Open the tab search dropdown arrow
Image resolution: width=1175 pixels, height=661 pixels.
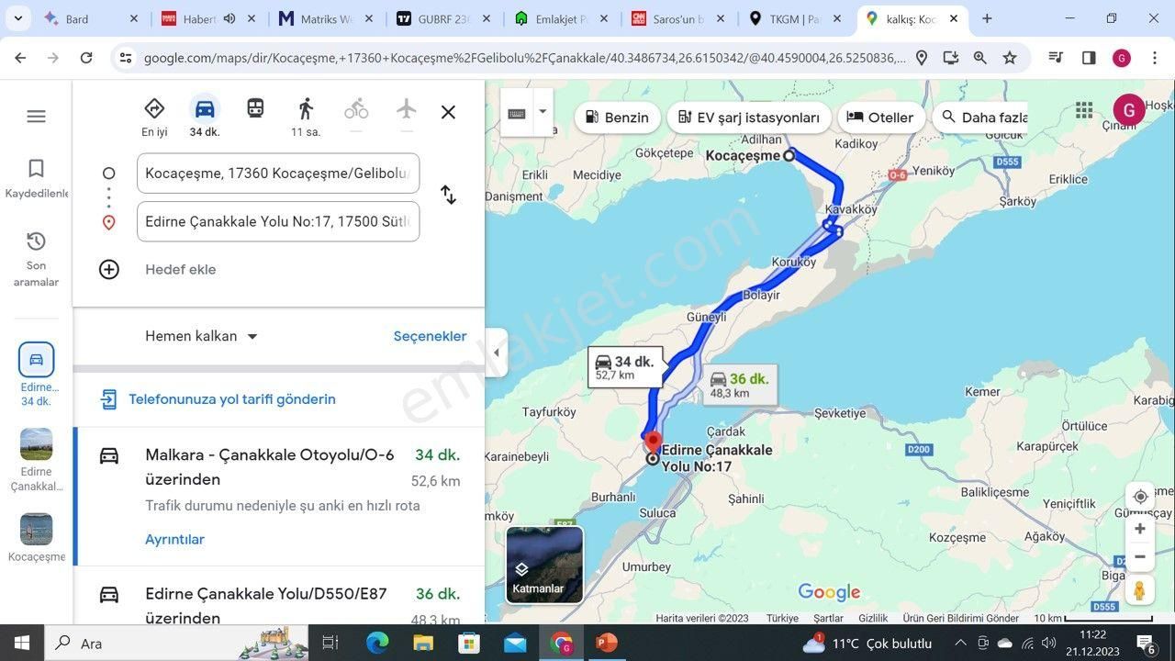(18, 18)
